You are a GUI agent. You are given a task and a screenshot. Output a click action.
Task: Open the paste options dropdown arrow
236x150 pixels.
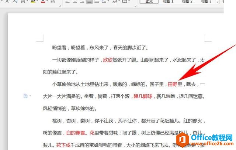(x=30, y=96)
